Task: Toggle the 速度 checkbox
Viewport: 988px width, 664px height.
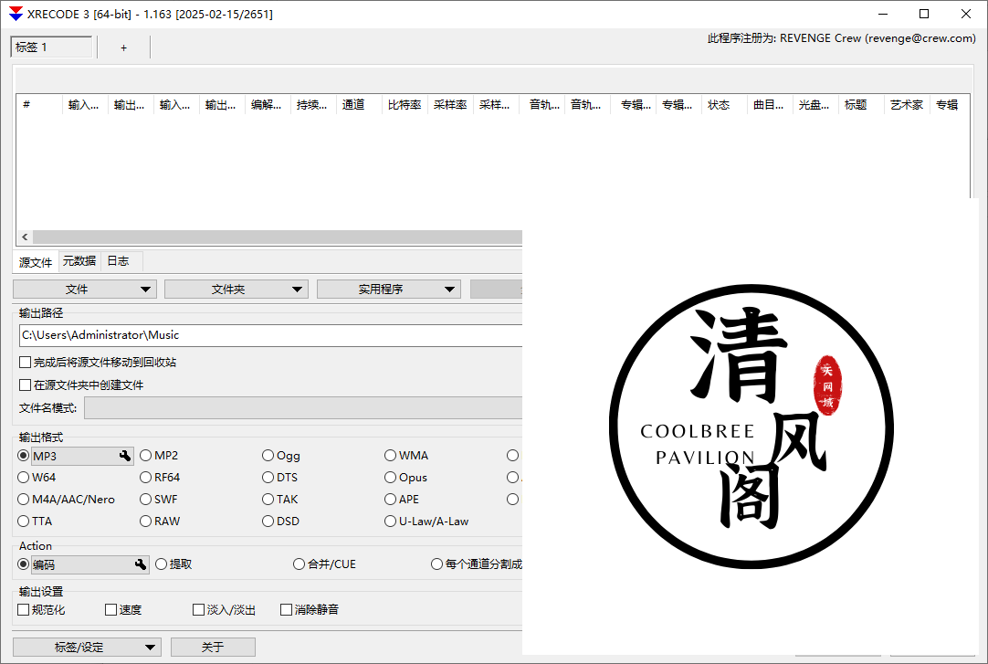Action: point(110,610)
